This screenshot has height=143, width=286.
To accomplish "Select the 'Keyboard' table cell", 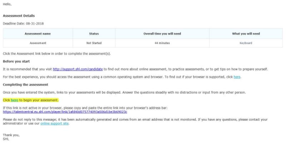I will pos(246,43).
